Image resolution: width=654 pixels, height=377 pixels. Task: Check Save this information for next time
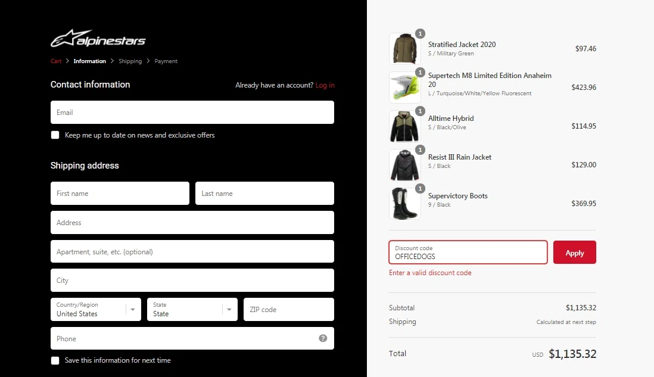(x=55, y=360)
